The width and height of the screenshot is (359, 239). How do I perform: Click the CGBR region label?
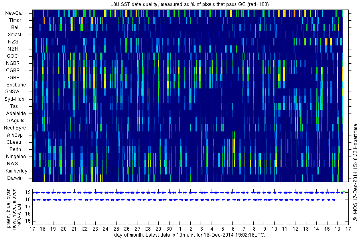tap(13, 71)
